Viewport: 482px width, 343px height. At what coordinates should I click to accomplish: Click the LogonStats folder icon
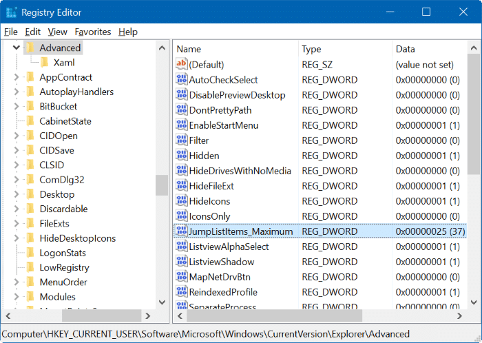point(30,253)
